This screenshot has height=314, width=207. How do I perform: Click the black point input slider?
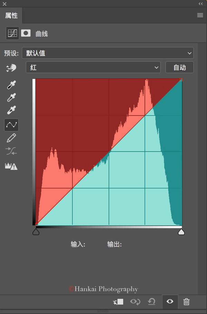(36, 232)
